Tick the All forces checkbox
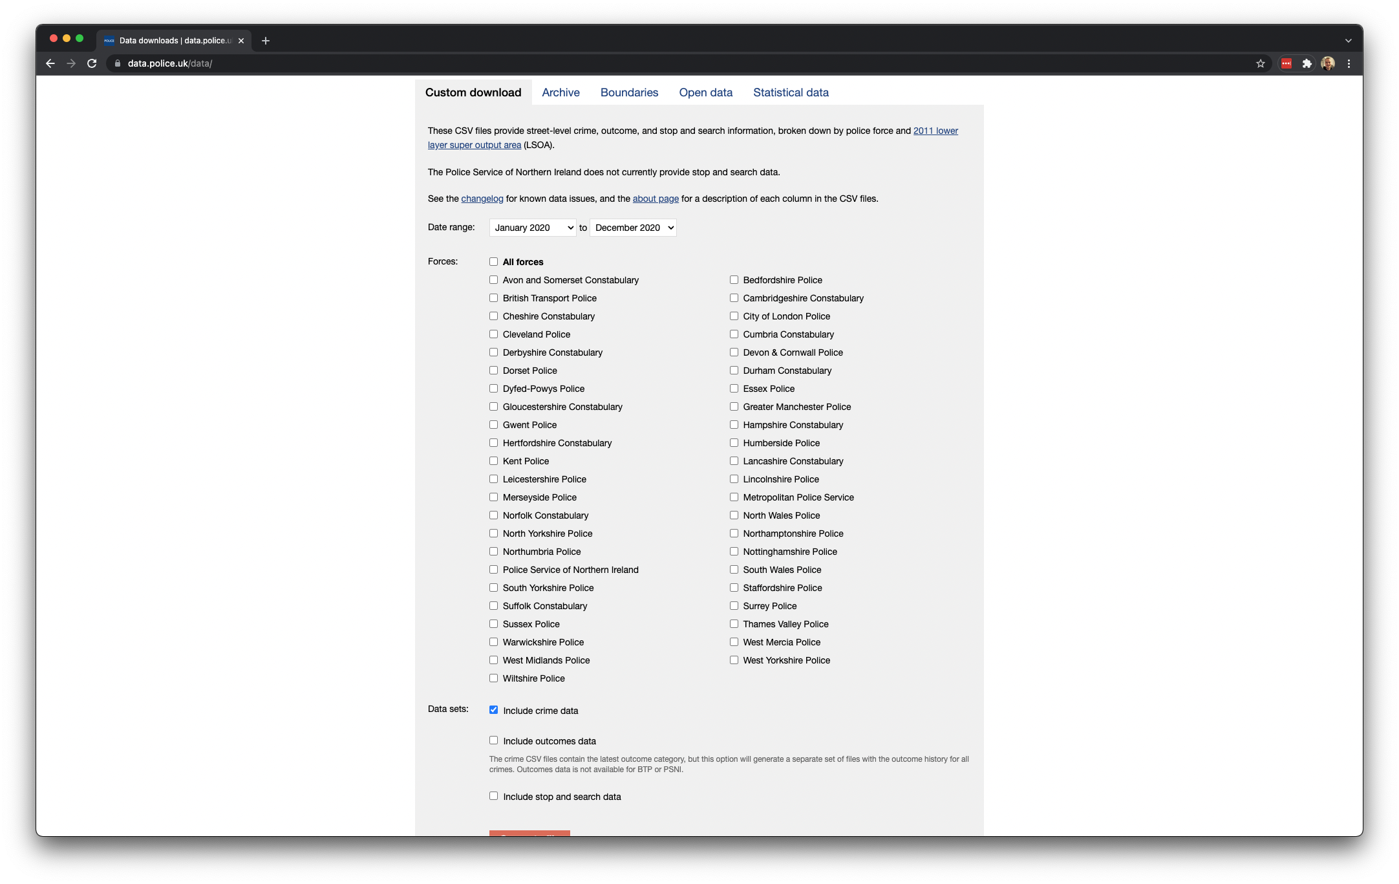The image size is (1399, 884). pyautogui.click(x=493, y=262)
